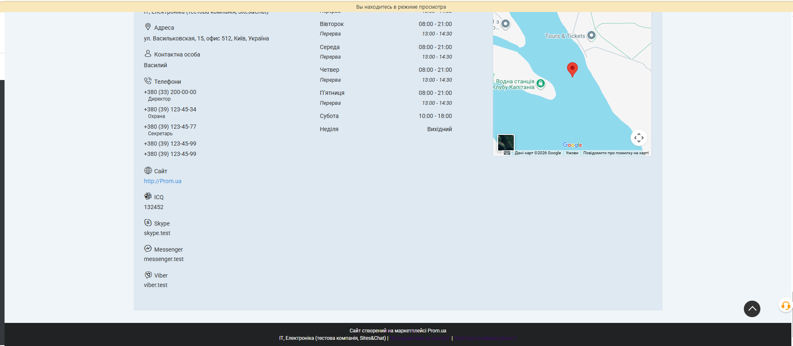Click the secretary phone number ending 45-77
This screenshot has height=346, width=793.
pyautogui.click(x=170, y=127)
